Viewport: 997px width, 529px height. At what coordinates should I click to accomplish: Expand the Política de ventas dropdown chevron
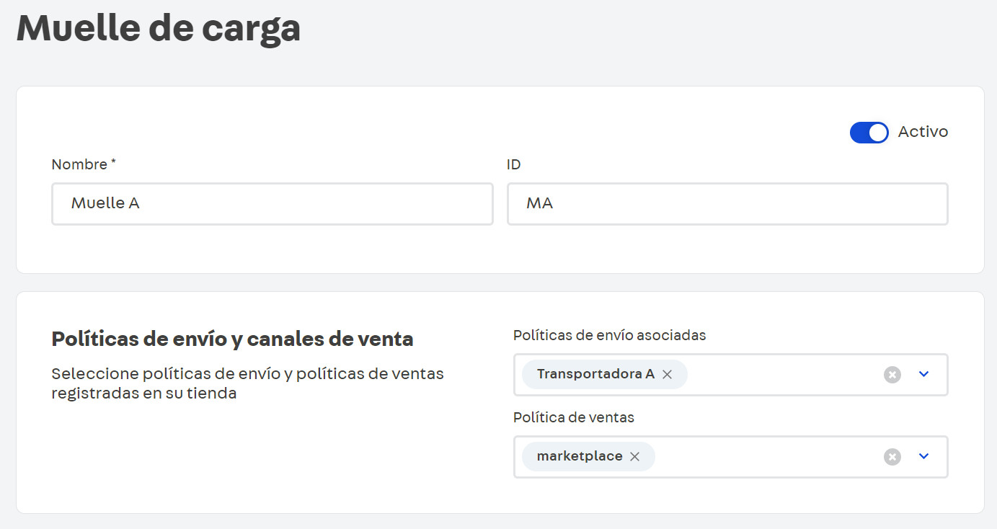[x=923, y=456]
